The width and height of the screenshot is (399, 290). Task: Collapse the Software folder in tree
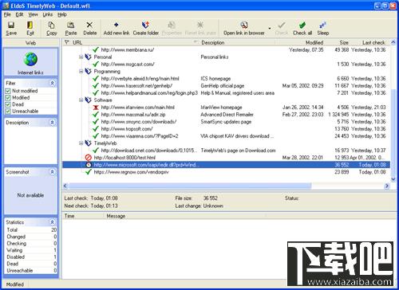pyautogui.click(x=81, y=100)
